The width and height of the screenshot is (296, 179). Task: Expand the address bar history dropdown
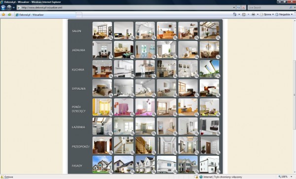point(234,7)
